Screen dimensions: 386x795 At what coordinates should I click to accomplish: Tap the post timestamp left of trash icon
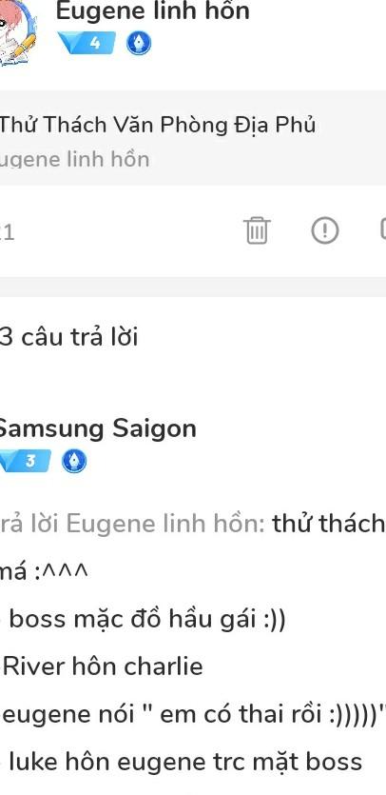(7, 232)
